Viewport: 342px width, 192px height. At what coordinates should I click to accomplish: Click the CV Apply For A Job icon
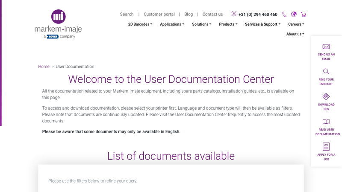[326, 146]
